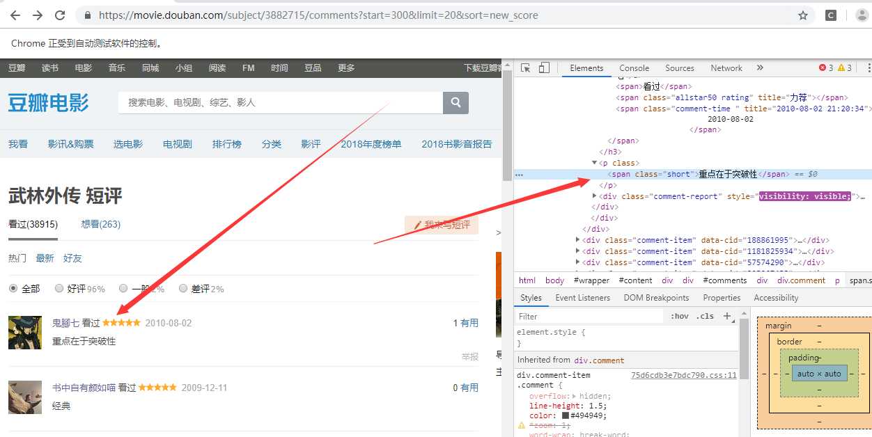Switch to the Network tab

pos(726,67)
